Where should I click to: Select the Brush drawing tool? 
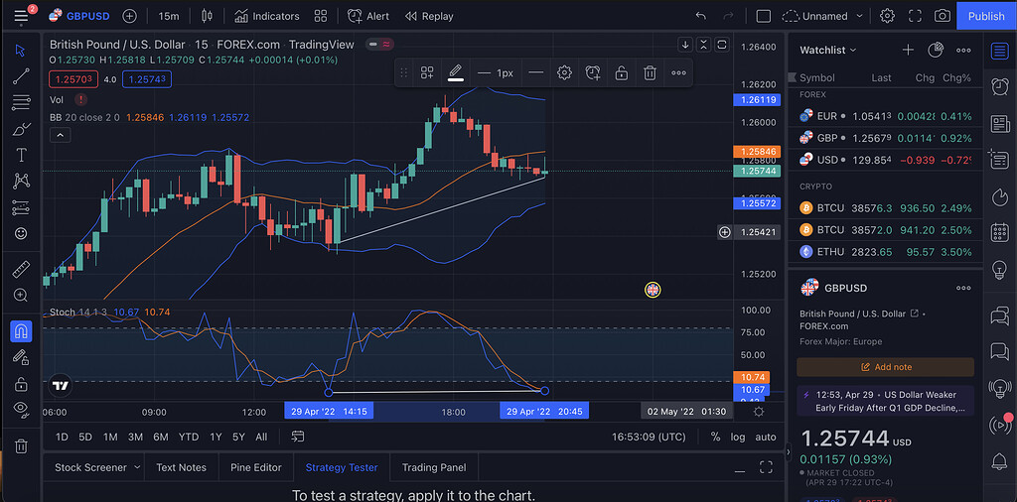coord(21,129)
